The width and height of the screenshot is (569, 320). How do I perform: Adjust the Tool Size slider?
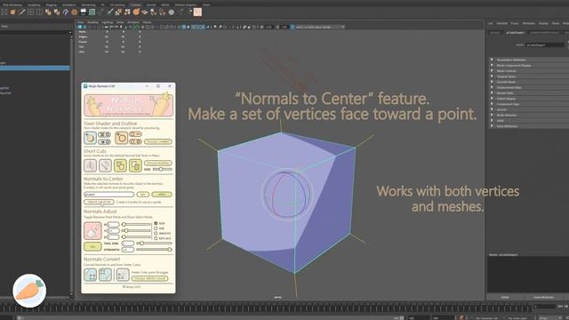coord(154,243)
